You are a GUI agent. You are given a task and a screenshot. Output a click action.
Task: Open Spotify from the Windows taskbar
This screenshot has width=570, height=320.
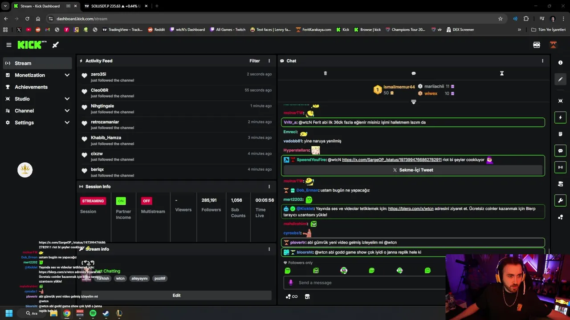click(93, 313)
